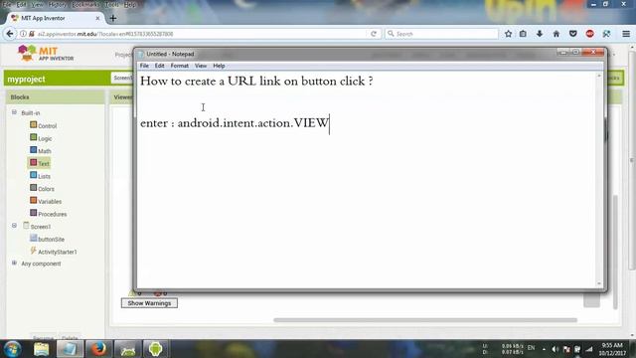Switch to Notepad taskbar button

click(x=70, y=349)
